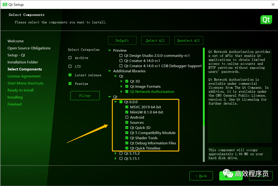
Task: Check Qt Design Studio 2.0.0-community-rc1
Action: coord(121,55)
